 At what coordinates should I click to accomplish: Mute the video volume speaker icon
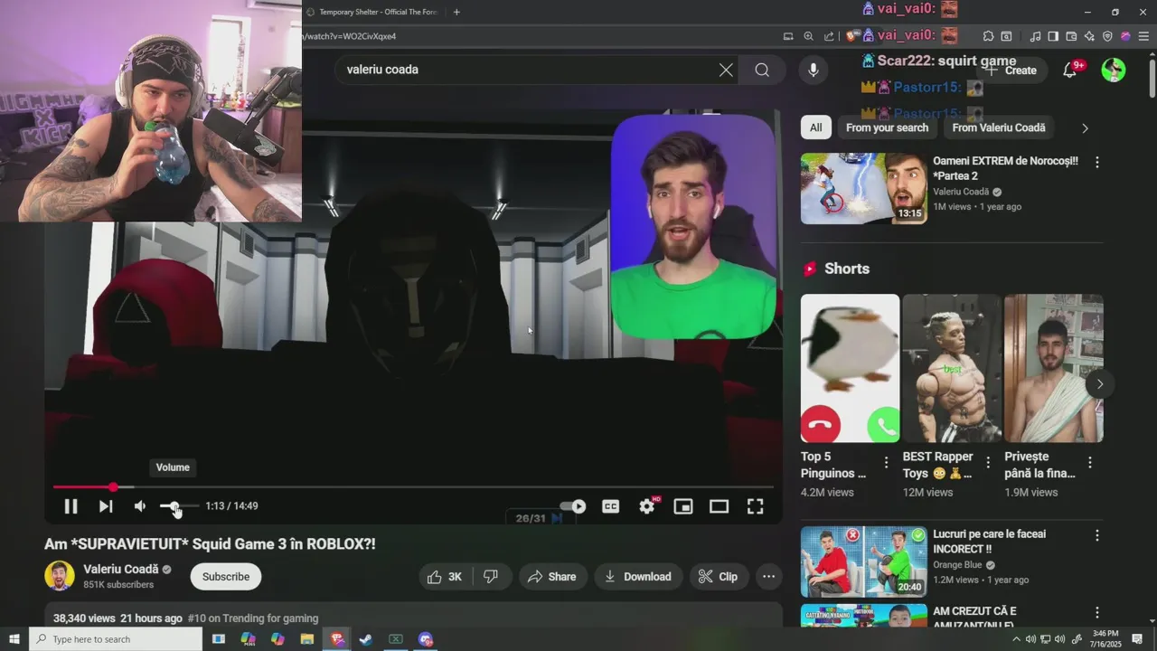(140, 506)
